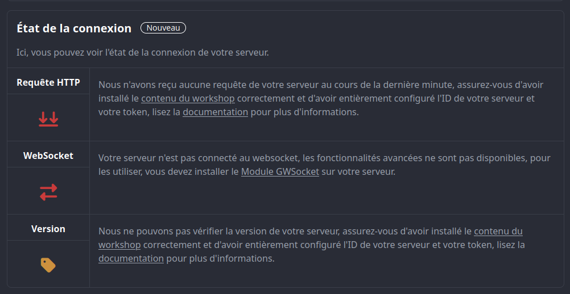Select the Requête HTTP row label
The width and height of the screenshot is (570, 294).
pos(48,83)
